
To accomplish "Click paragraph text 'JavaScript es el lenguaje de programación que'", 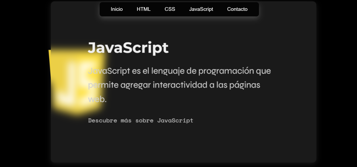I will pos(179,71).
